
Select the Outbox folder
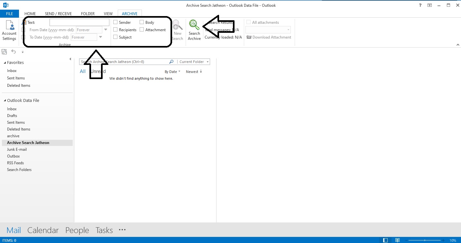(x=14, y=156)
